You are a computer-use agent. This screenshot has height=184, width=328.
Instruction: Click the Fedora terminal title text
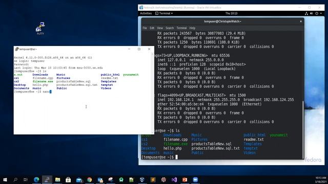click(222, 21)
